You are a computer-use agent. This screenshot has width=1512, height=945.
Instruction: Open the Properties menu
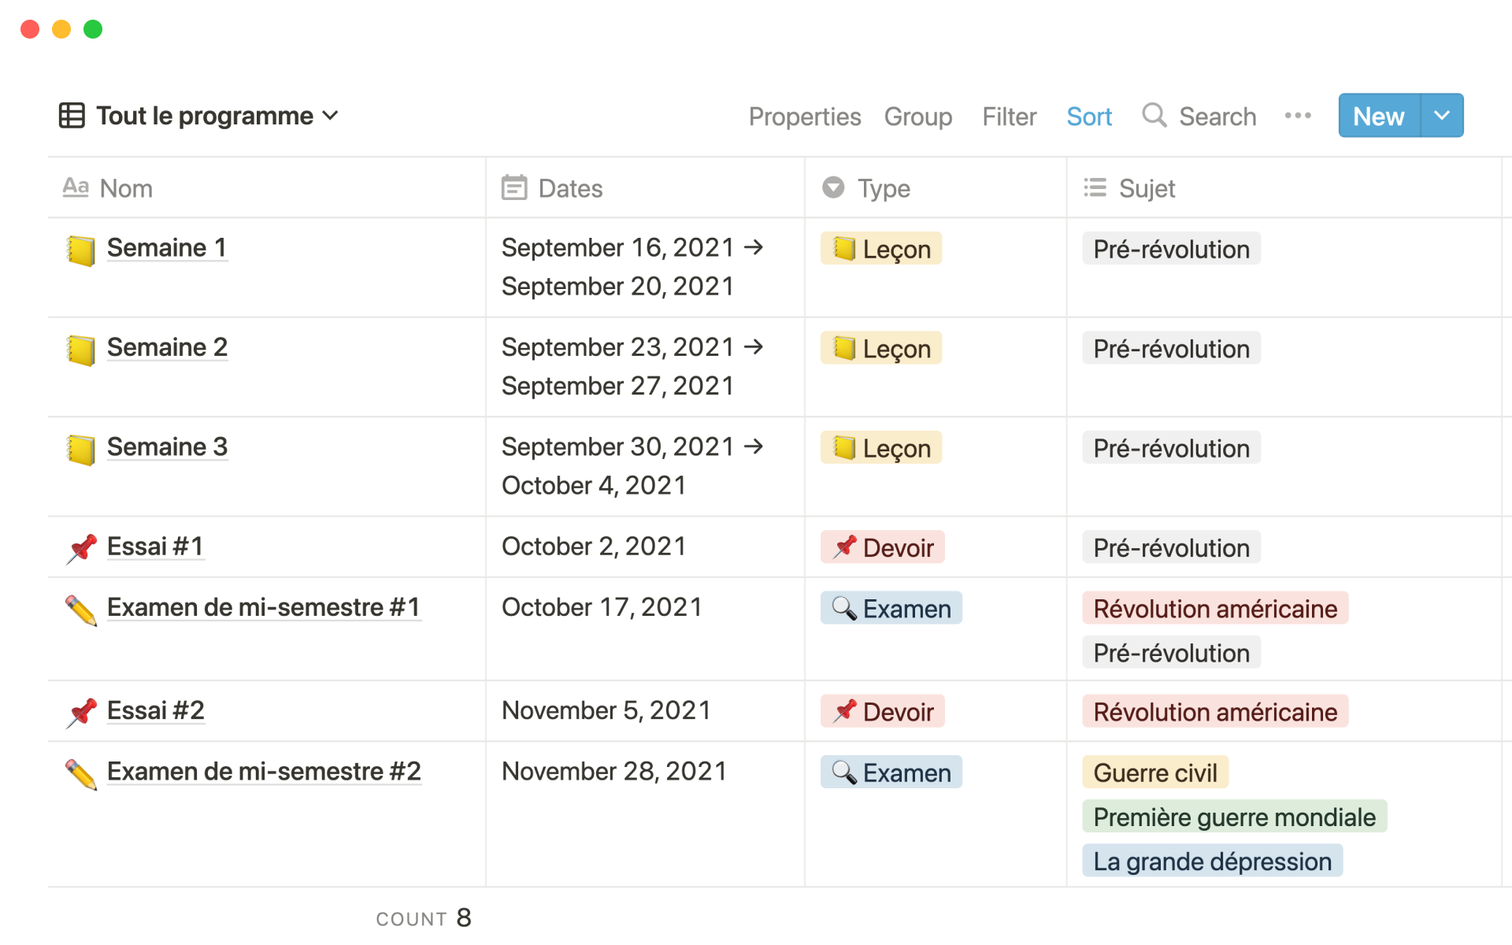804,117
